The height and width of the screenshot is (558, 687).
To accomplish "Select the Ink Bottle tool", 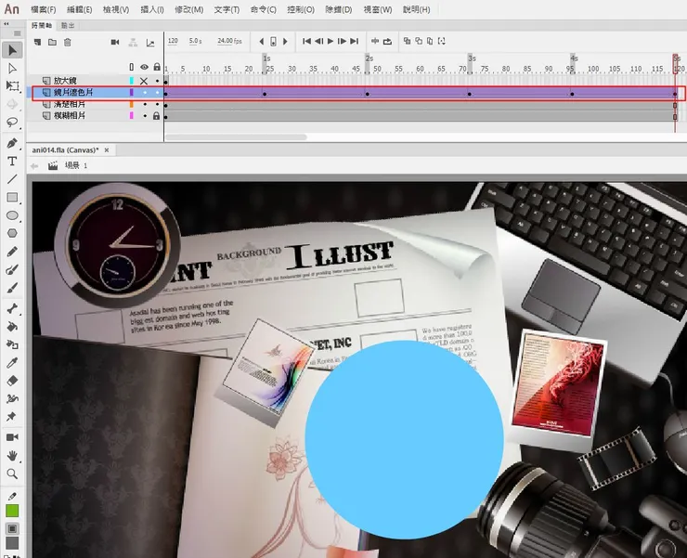I will (12, 344).
